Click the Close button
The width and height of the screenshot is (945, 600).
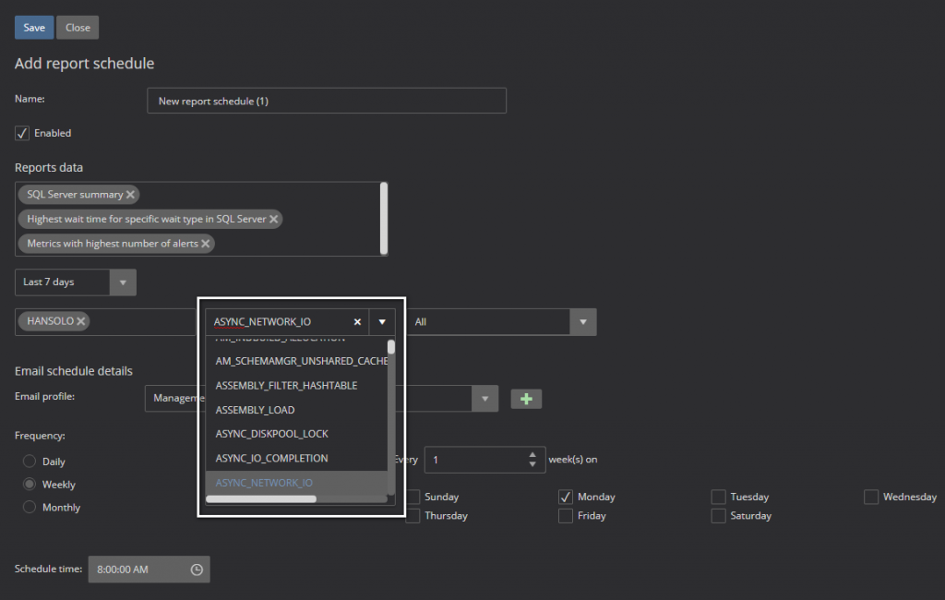point(77,27)
